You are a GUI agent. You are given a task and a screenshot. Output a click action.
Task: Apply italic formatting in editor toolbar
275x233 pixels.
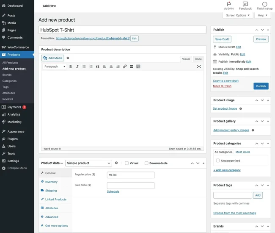77,67
